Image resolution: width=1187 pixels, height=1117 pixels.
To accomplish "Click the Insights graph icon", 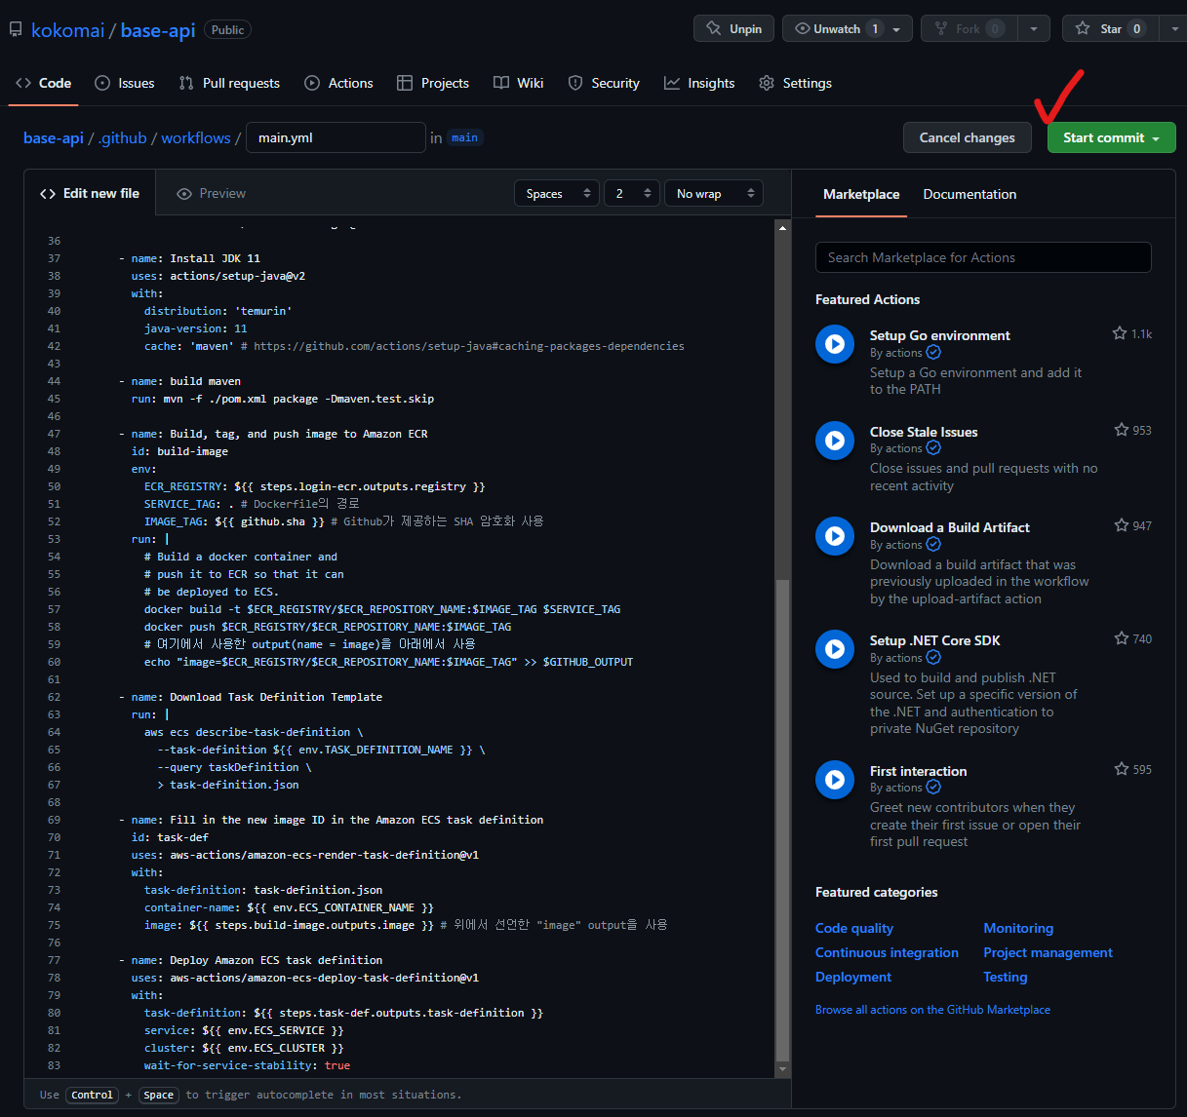I will click(672, 83).
